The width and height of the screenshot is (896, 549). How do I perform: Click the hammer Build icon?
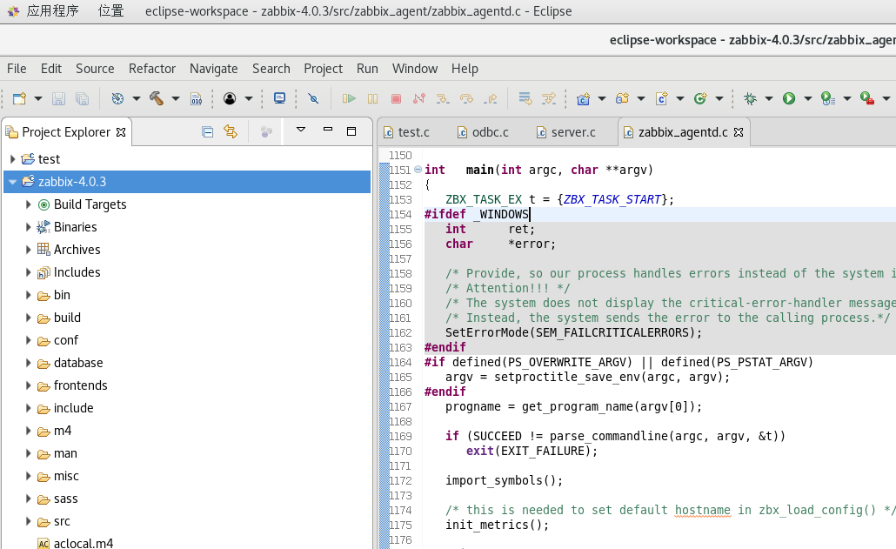click(157, 98)
